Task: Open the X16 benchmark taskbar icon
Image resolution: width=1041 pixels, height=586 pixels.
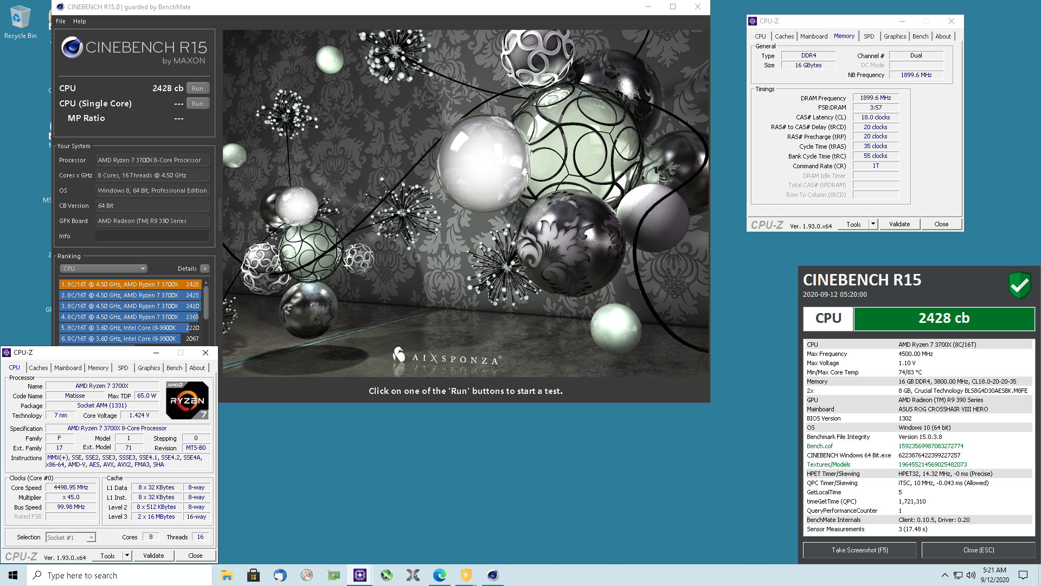Action: [x=413, y=575]
